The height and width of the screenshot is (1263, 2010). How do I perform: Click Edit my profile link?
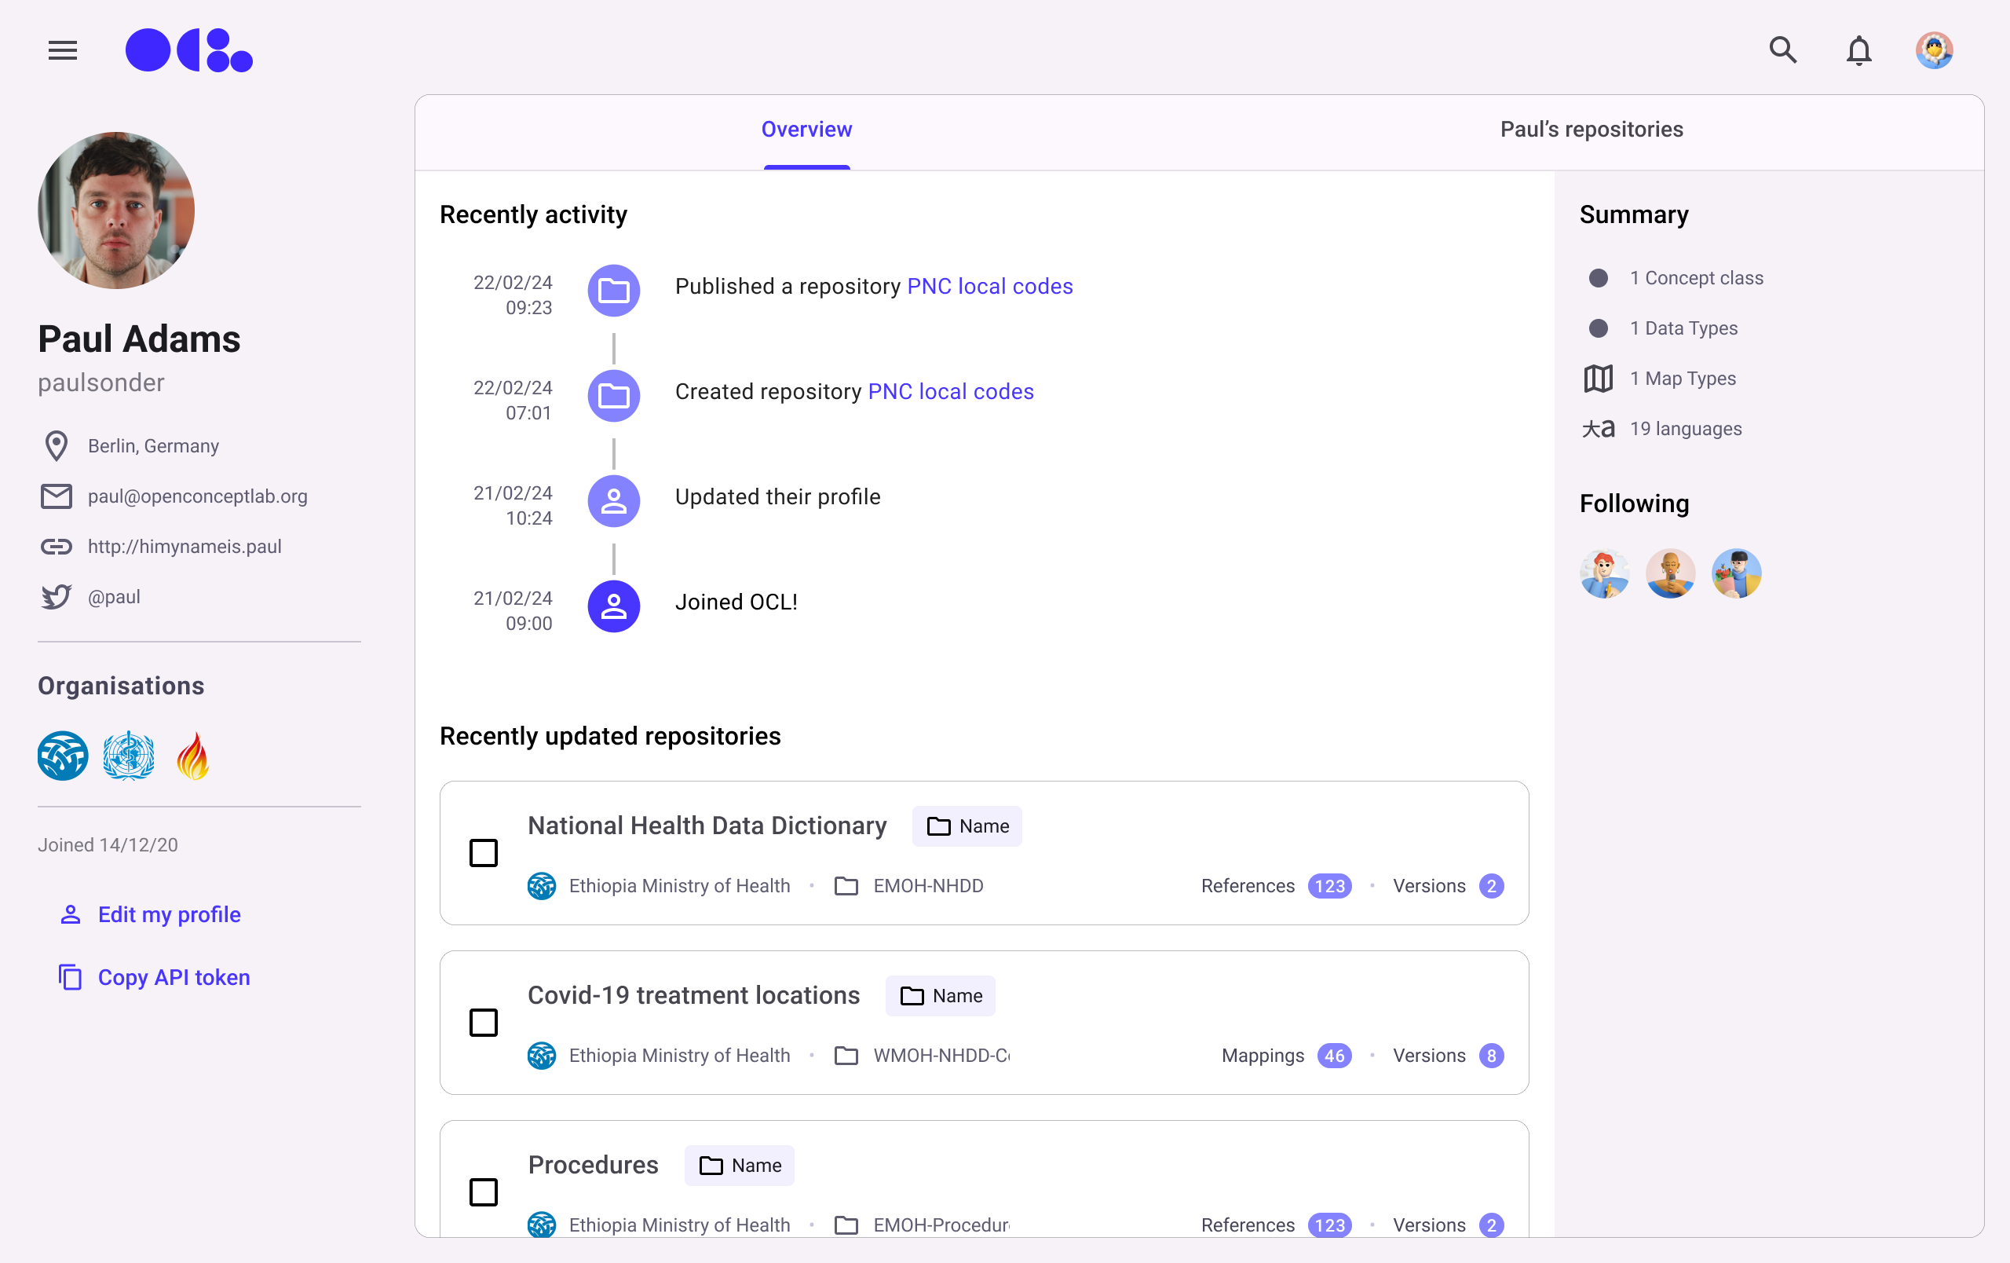pos(169,915)
